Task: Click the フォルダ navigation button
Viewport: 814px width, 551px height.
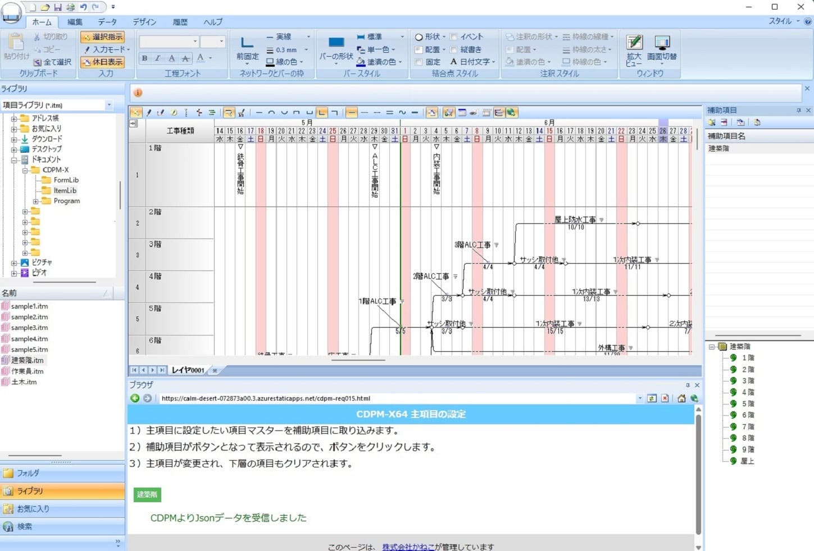Action: point(62,473)
